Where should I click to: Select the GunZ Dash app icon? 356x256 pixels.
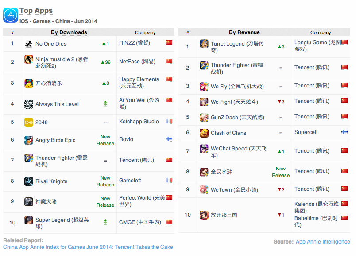tap(204, 118)
